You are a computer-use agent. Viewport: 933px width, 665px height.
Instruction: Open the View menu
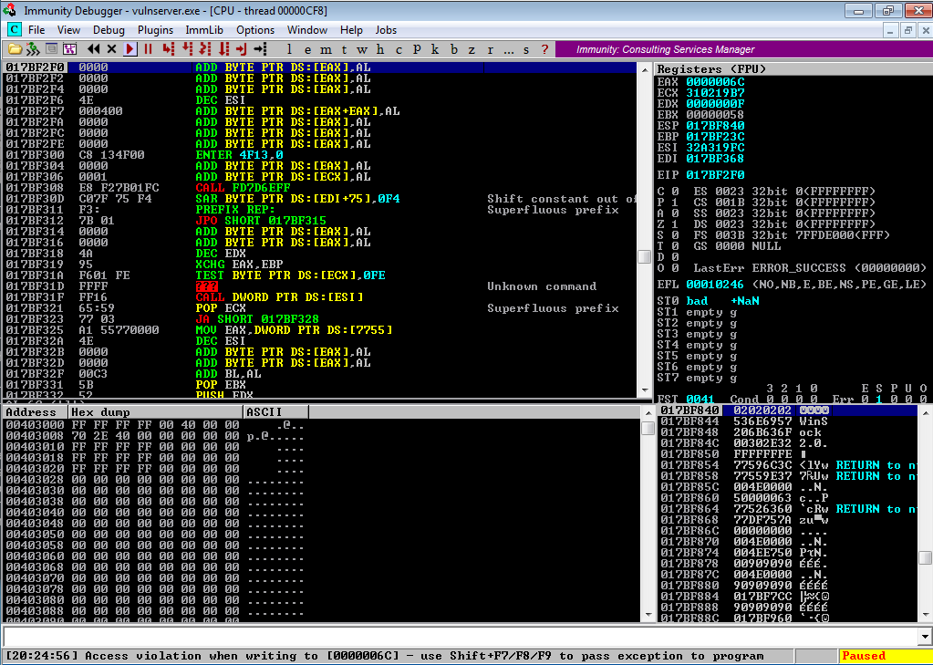coord(68,30)
